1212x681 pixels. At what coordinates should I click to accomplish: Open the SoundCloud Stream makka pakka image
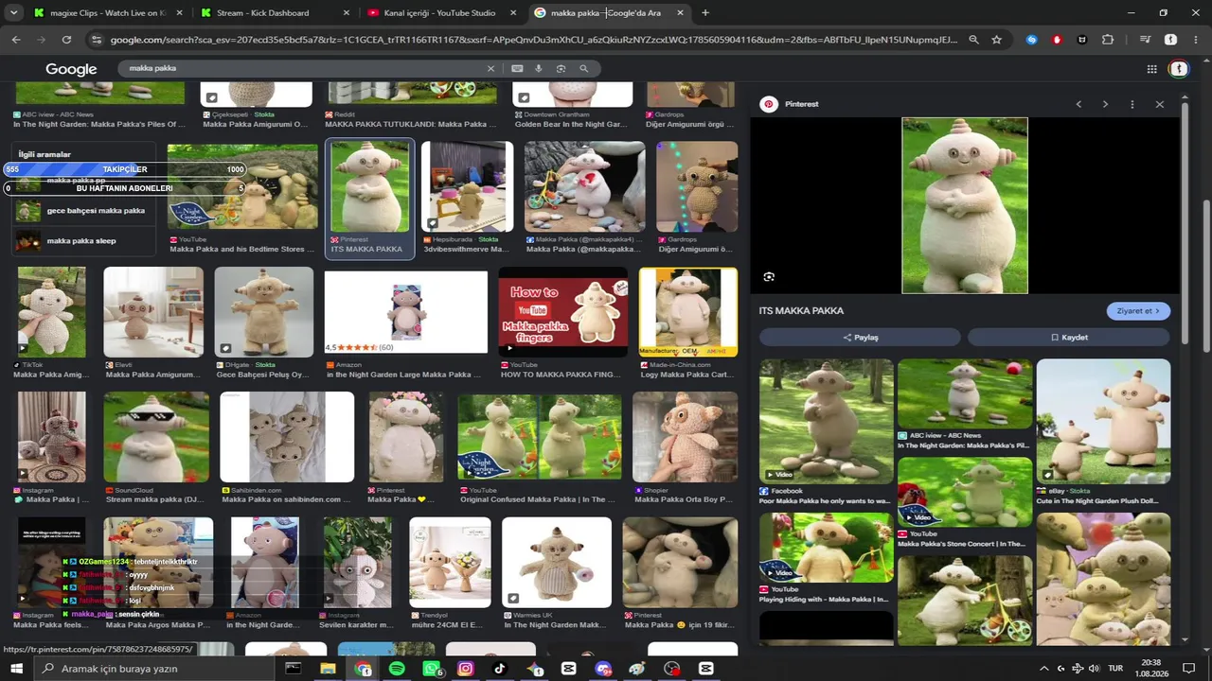point(156,437)
